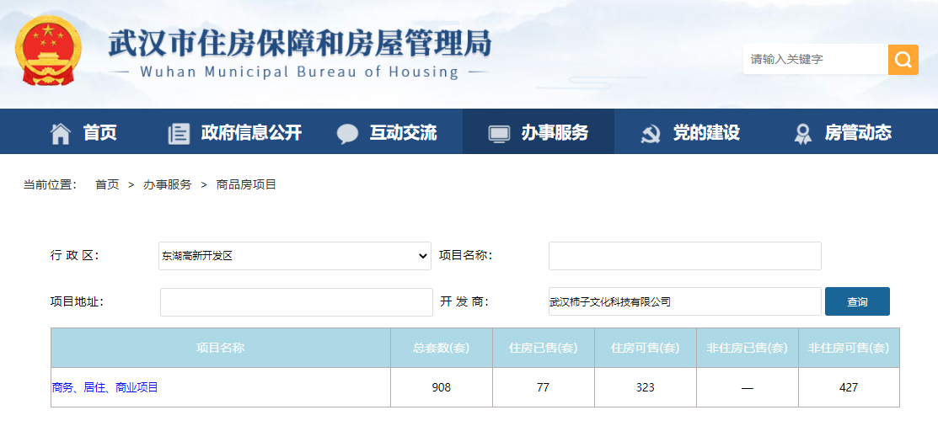Open the 房管动态 navigation item
This screenshot has width=938, height=426.
(x=858, y=133)
